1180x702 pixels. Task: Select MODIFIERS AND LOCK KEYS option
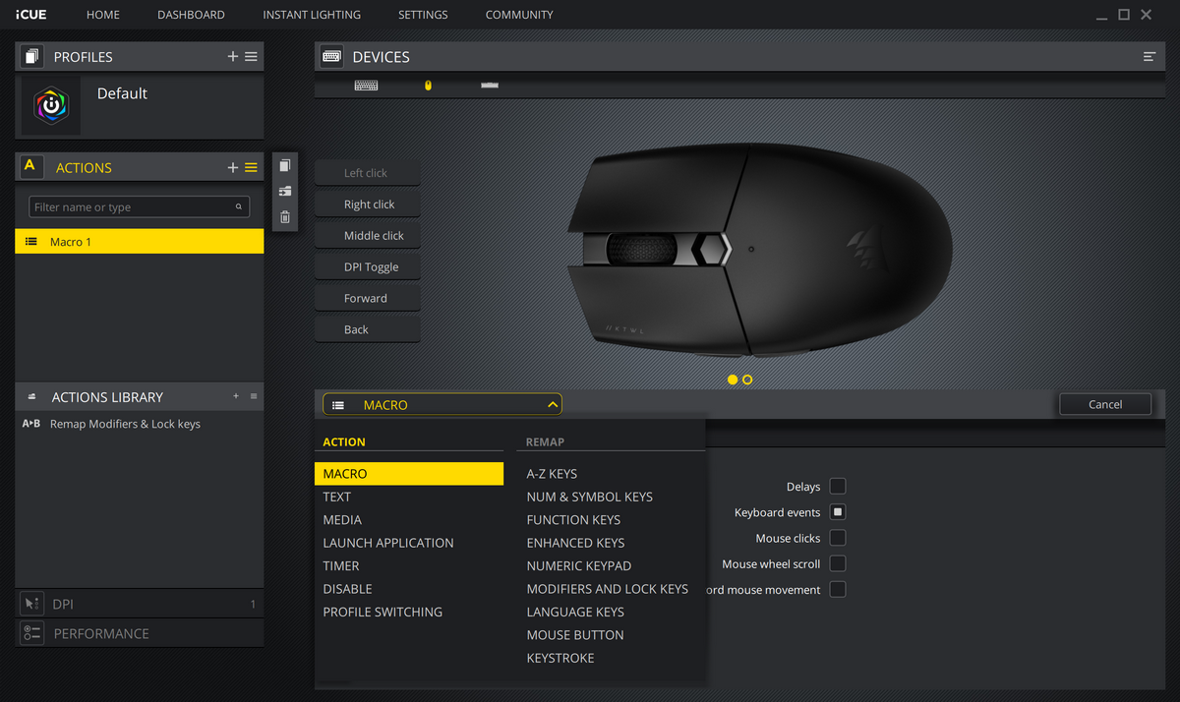tap(608, 589)
